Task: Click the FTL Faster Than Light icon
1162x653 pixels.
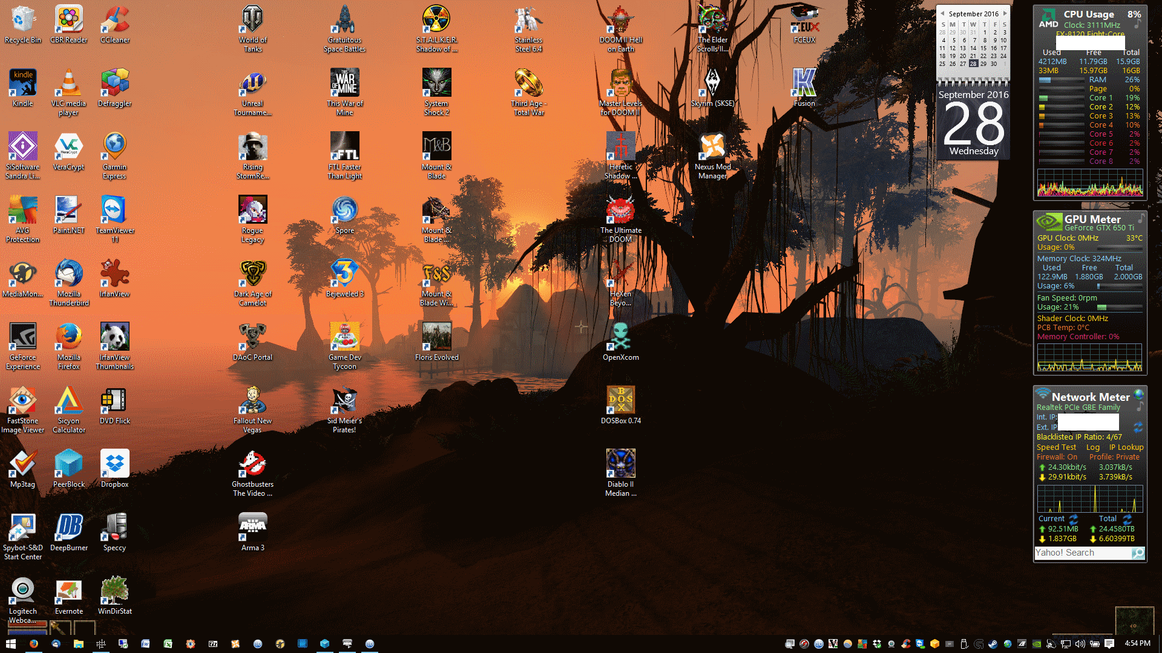Action: [344, 156]
